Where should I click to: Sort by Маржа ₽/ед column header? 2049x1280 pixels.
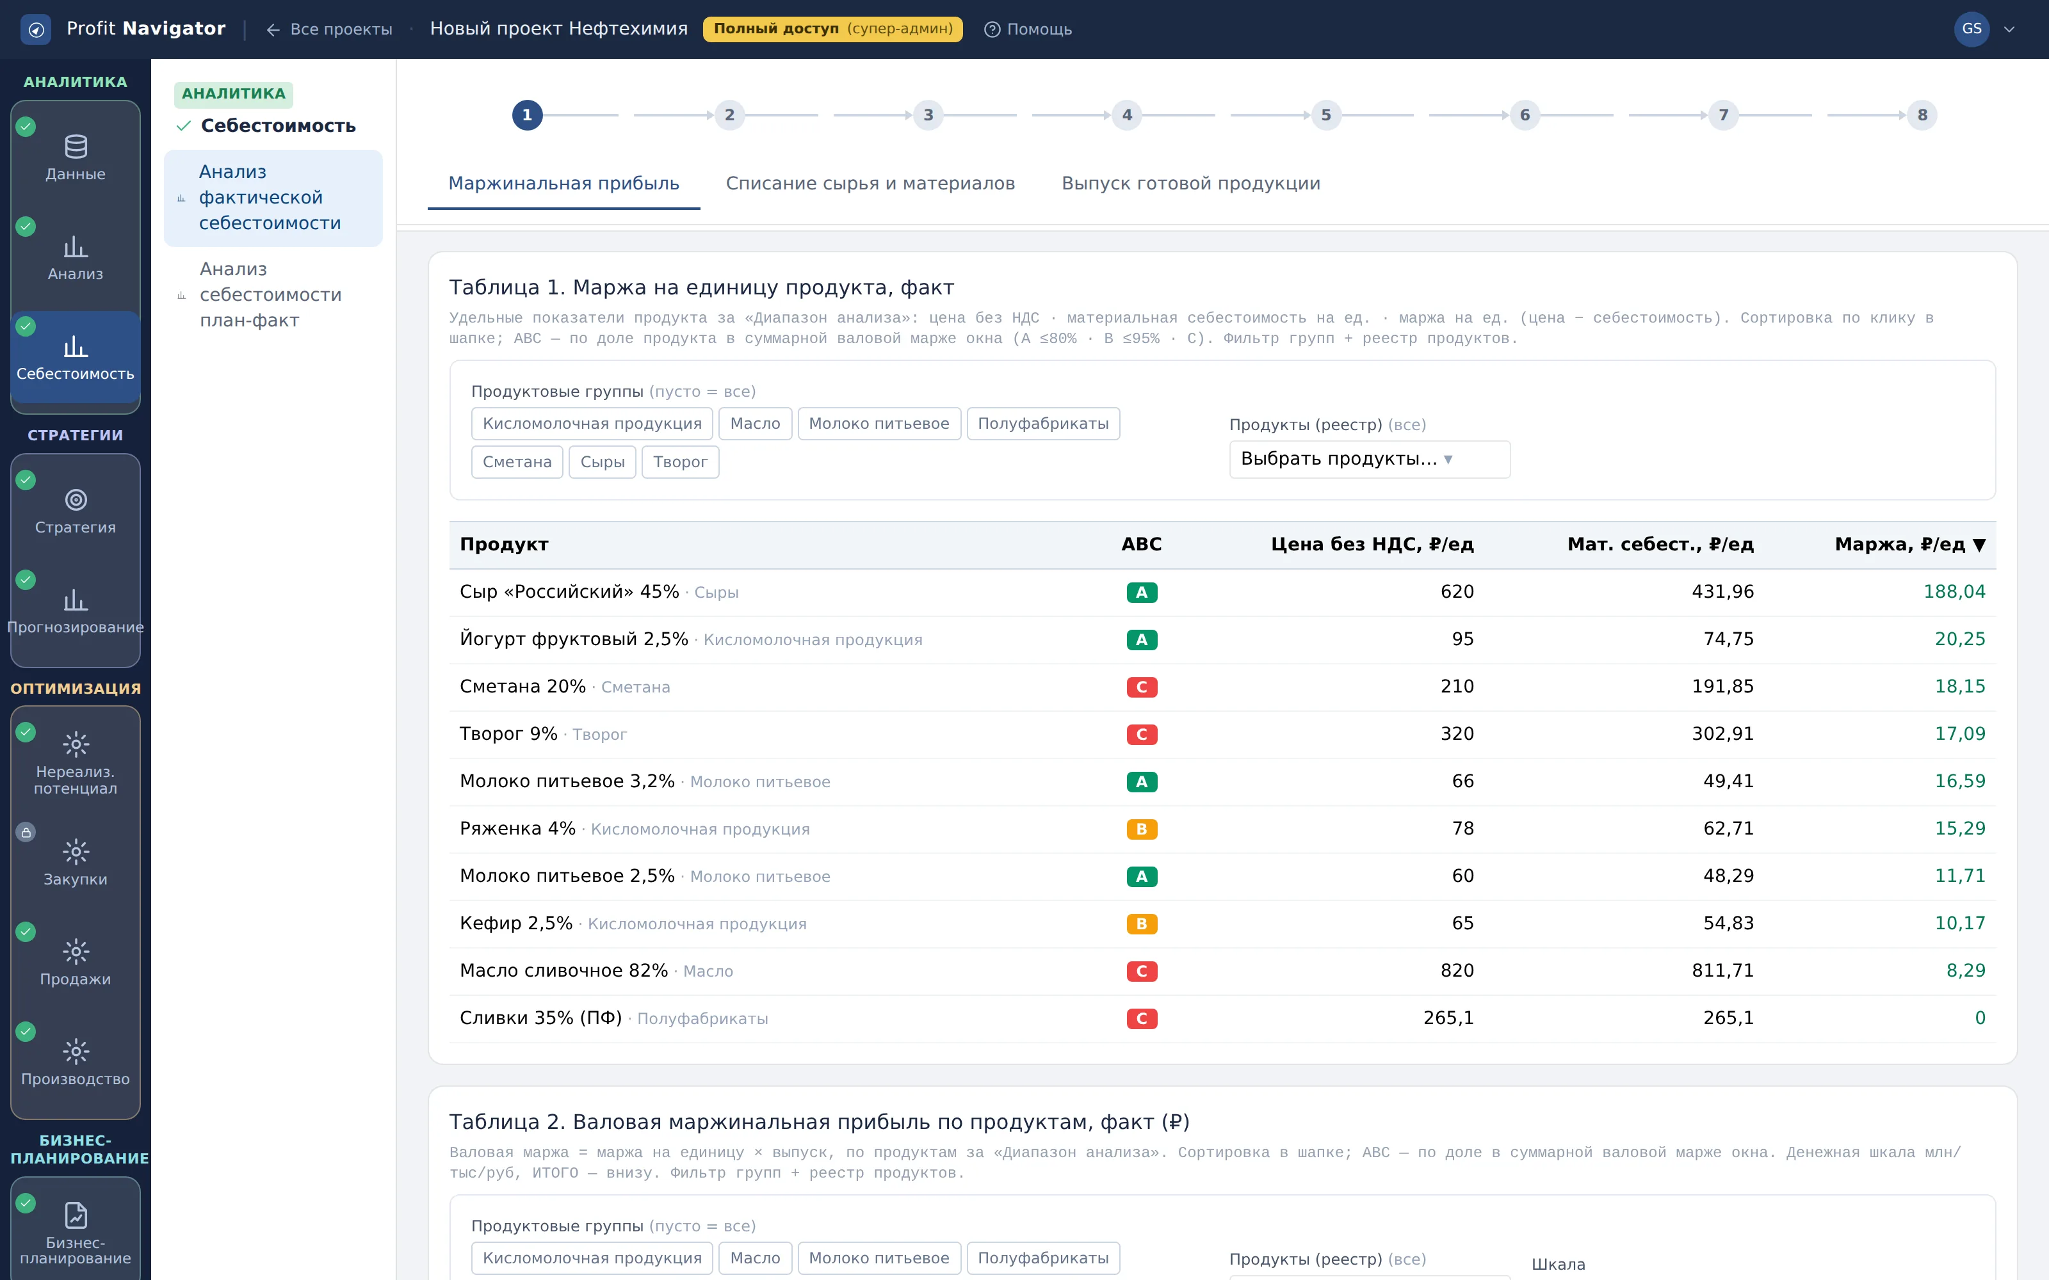[x=1910, y=545]
